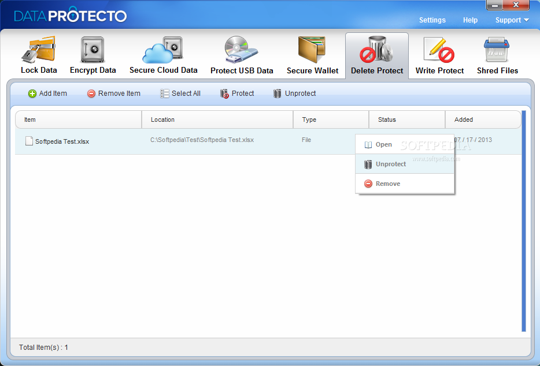Choose Unprotect from the context menu
Screen dimensions: 540x366
click(405, 164)
